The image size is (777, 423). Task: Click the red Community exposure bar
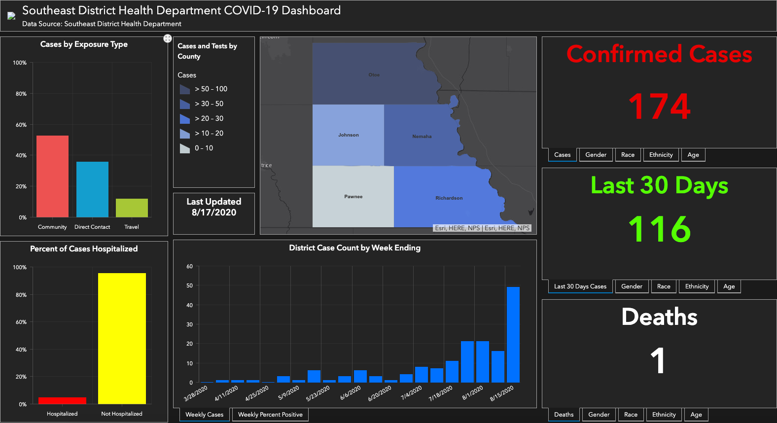(52, 176)
